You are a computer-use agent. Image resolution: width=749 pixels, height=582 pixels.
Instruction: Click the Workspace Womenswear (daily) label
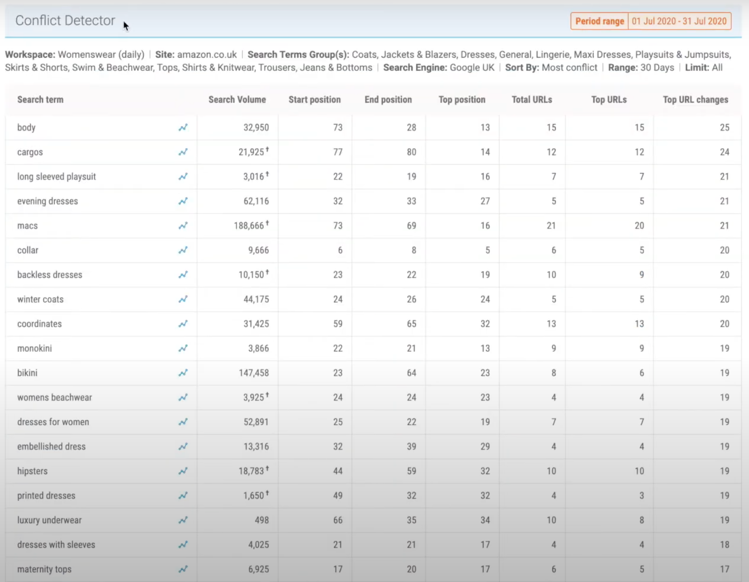coord(75,54)
